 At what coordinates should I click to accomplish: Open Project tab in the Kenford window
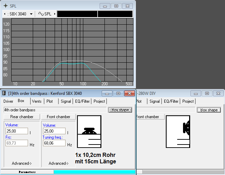point(99,101)
